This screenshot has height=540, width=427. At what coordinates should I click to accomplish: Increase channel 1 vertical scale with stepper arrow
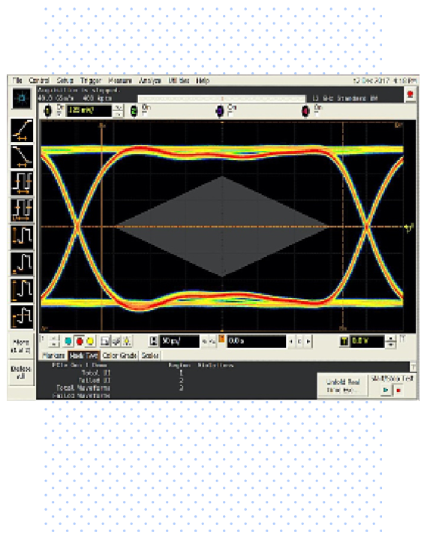pyautogui.click(x=119, y=108)
